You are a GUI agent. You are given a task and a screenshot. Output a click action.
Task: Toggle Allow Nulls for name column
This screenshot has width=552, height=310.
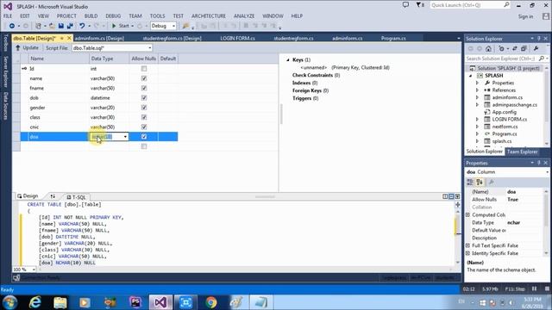[x=144, y=78]
